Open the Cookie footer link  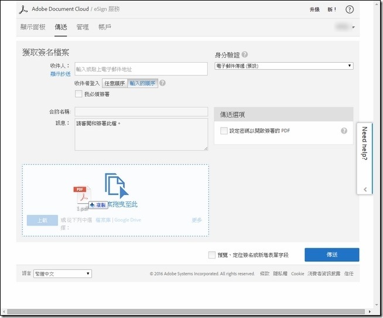coord(297,273)
